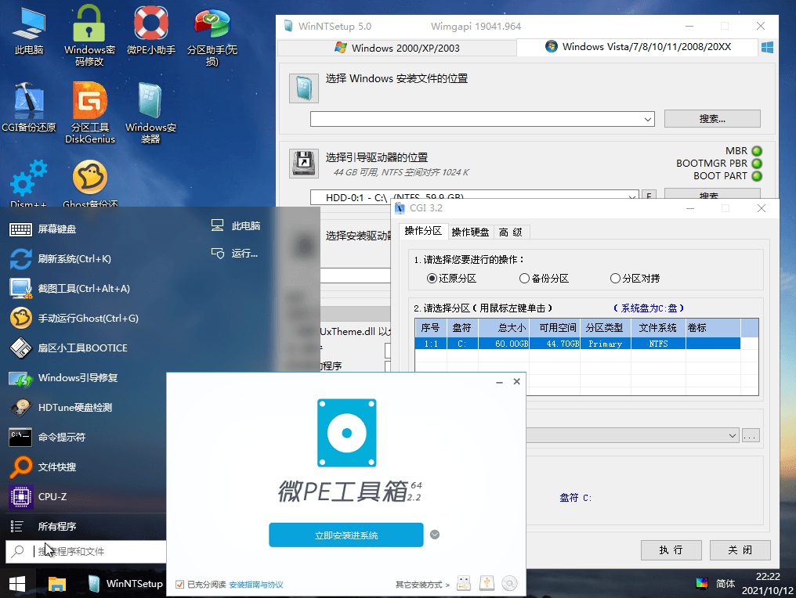Open 扇区小工具BOOTICE entry
Screen dimensions: 796x598
68,348
